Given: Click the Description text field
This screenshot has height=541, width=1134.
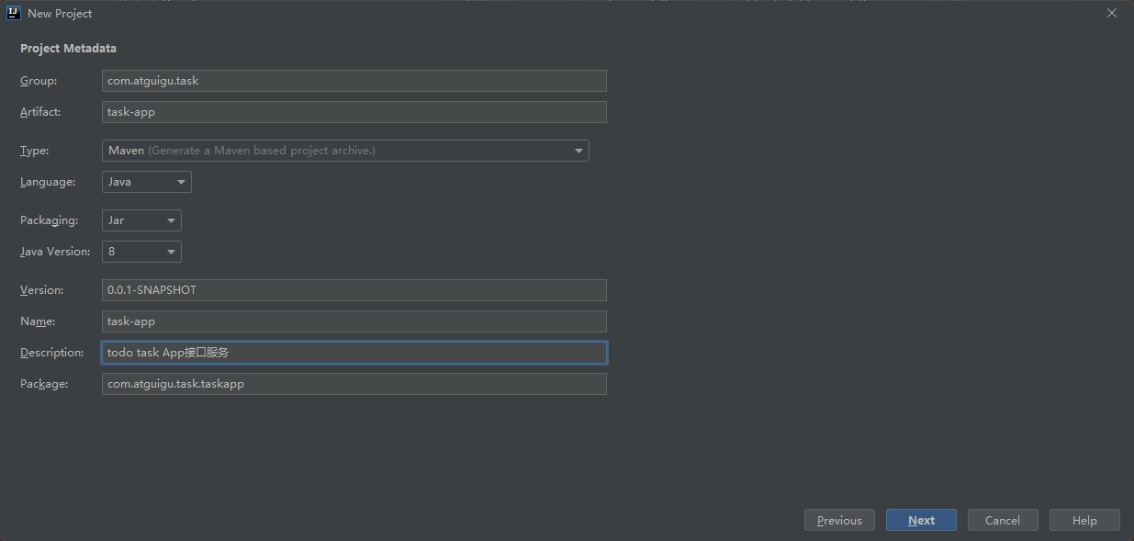Looking at the screenshot, I should tap(354, 353).
